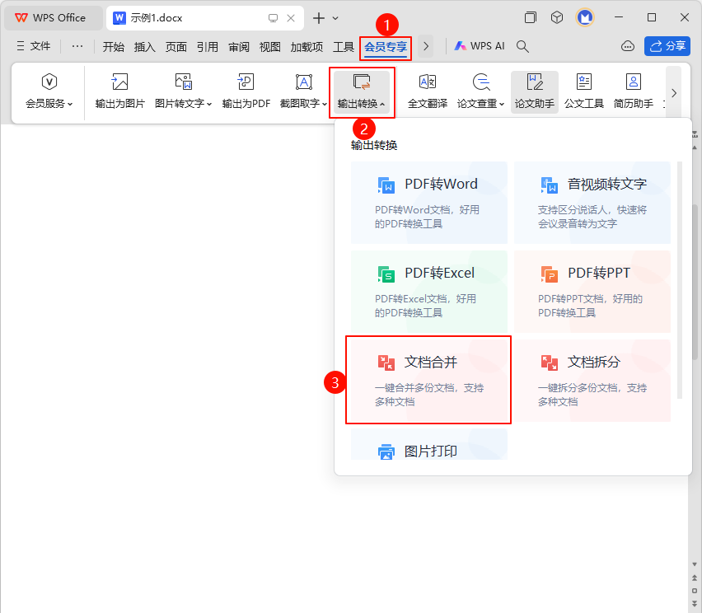Click the cloud sync icon

628,46
